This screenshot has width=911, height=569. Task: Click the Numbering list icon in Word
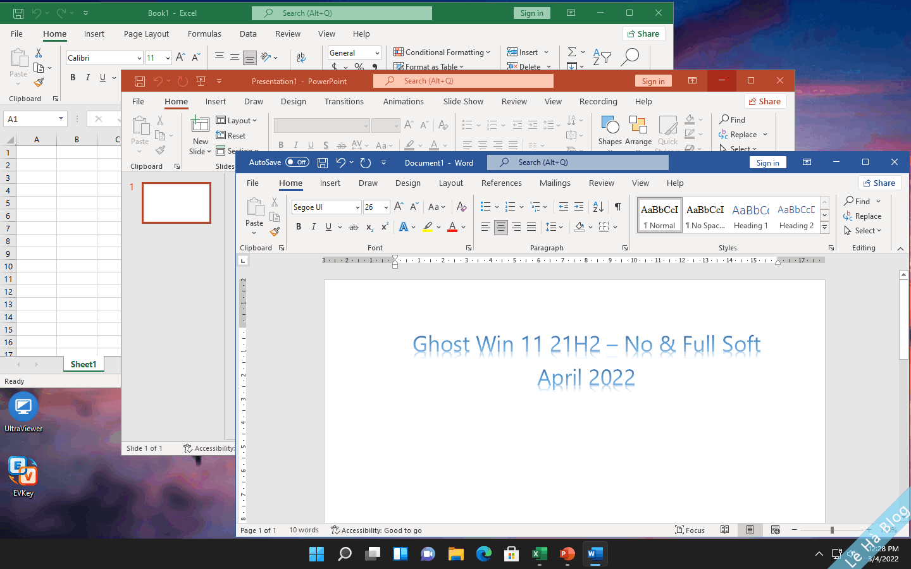510,207
